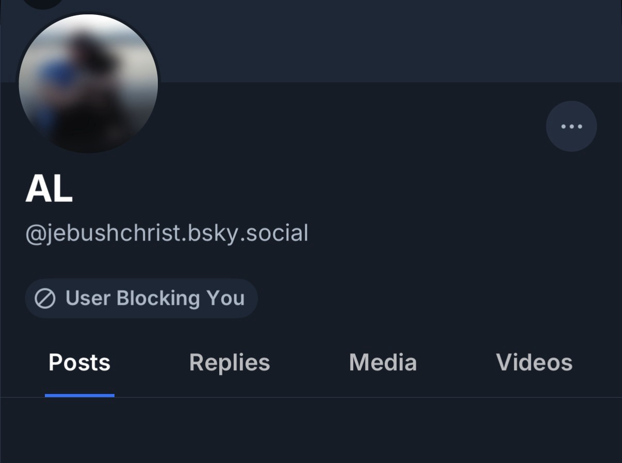This screenshot has width=622, height=463.
Task: Click the divider line under the tab bar
Action: pos(361,398)
